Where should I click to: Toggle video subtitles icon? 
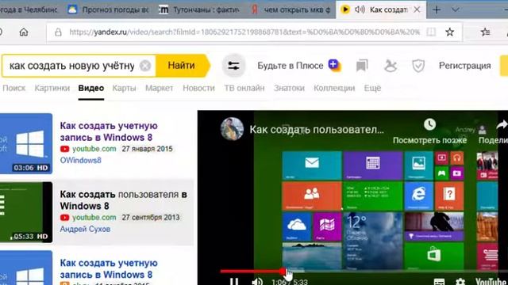[439, 282]
